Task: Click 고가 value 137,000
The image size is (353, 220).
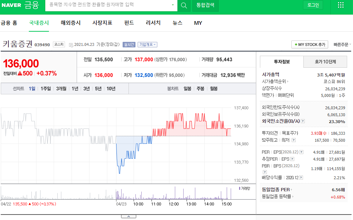Action: pos(144,59)
